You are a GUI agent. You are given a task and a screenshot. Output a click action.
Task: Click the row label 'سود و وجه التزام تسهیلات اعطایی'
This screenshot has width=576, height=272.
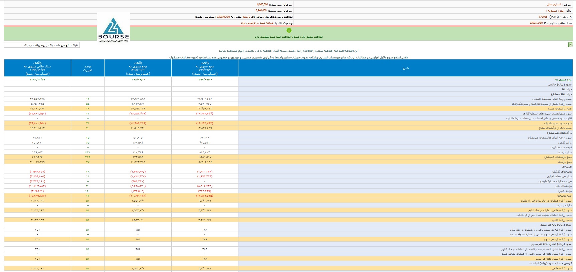click(x=552, y=99)
